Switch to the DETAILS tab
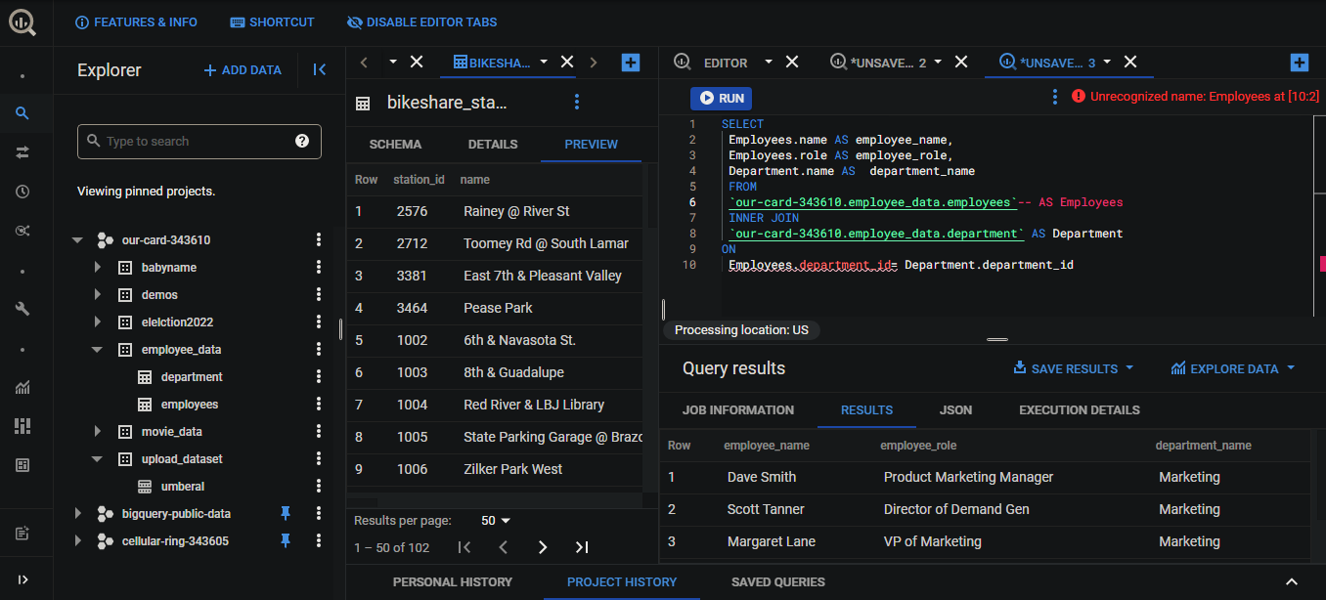Viewport: 1326px width, 600px height. pos(493,144)
